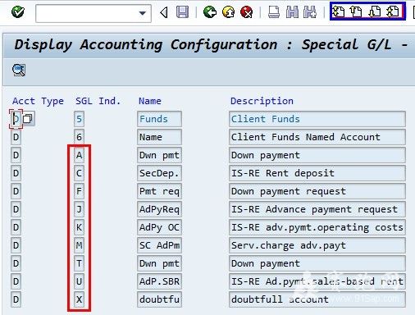Select SGL indicator C
Viewport: 415px width, 315px height.
coord(79,173)
